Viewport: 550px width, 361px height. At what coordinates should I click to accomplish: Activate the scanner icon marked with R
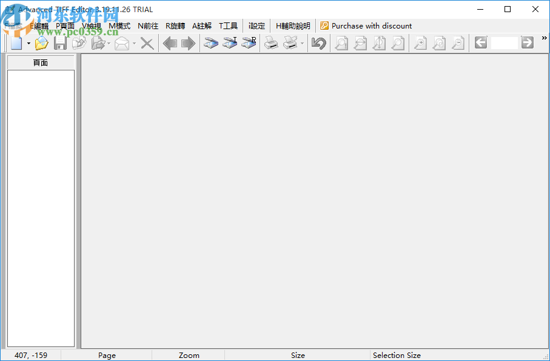[248, 43]
